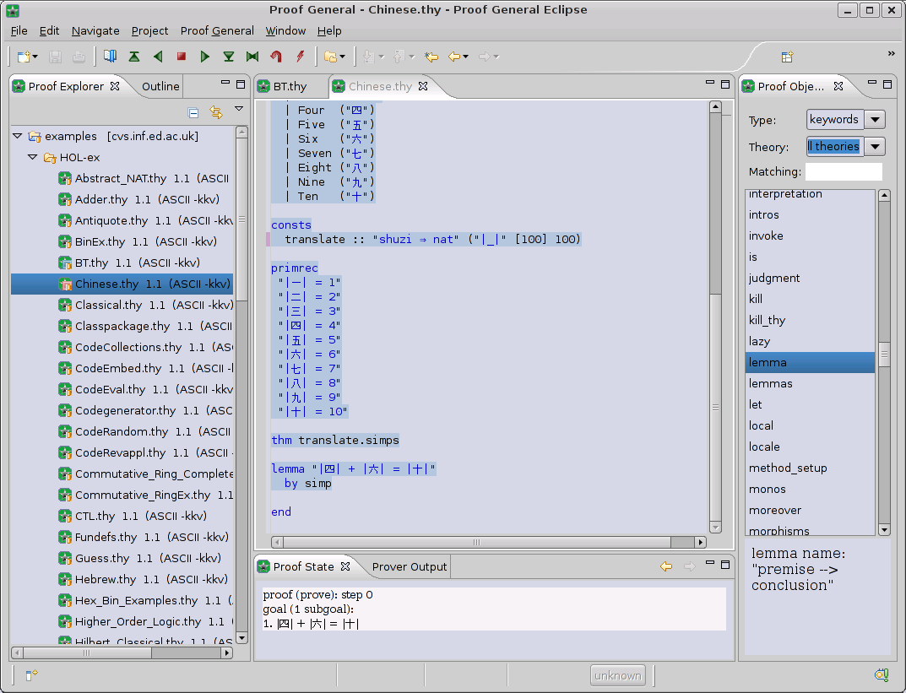Maximize the Proof State panel
Screen dimensions: 906x693
[725, 565]
